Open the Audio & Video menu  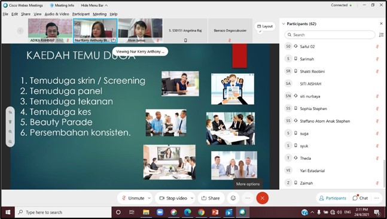pyautogui.click(x=57, y=14)
